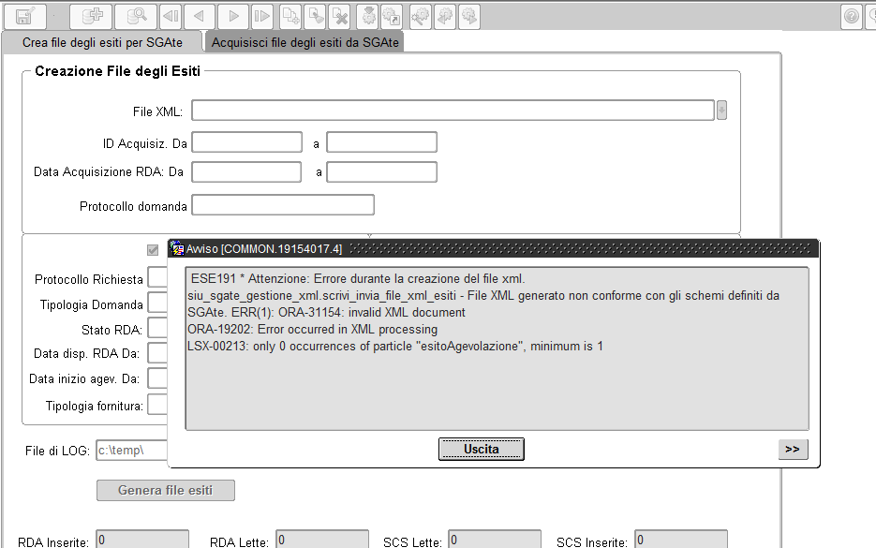Click the Tipologia fornitura input field
Image resolution: width=876 pixels, height=548 pixels.
[157, 405]
